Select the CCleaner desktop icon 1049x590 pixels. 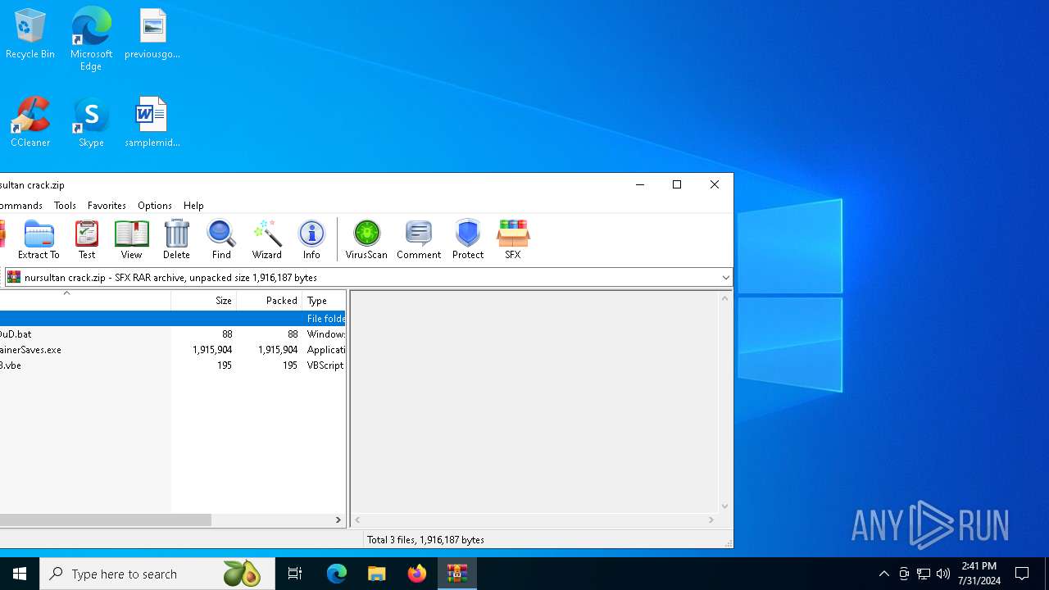30,123
